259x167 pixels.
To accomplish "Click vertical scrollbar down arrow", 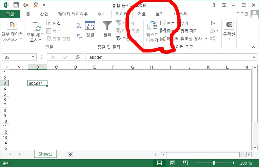I will (x=255, y=148).
